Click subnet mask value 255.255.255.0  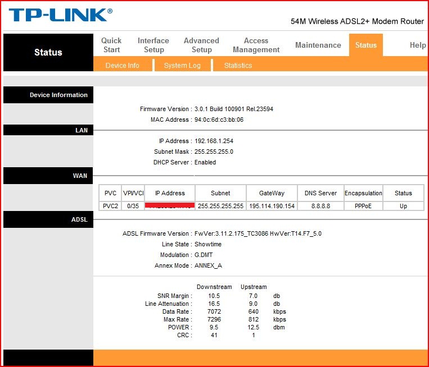(x=214, y=152)
